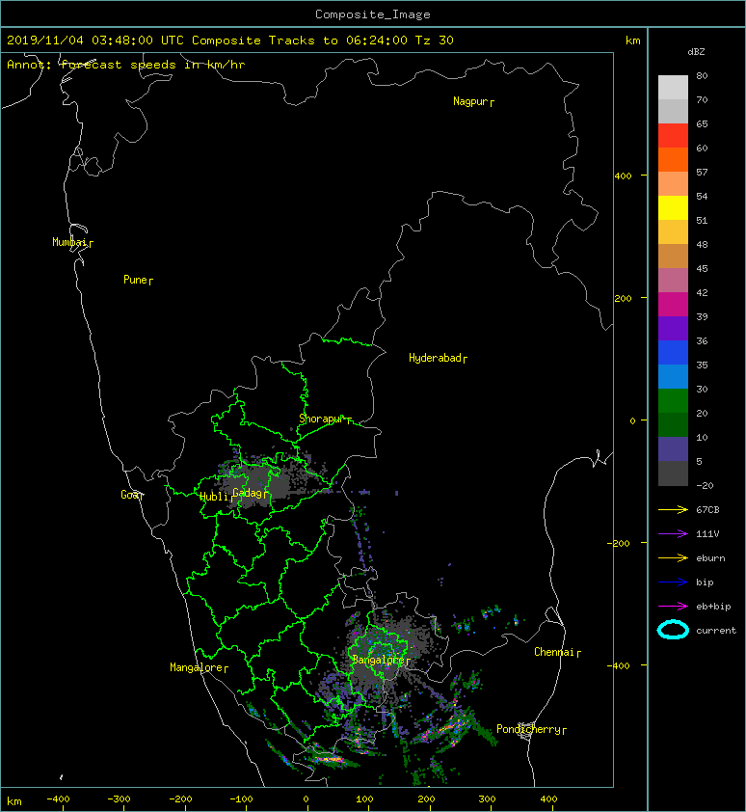Click the Mangalore city label
This screenshot has width=746, height=812.
point(199,668)
